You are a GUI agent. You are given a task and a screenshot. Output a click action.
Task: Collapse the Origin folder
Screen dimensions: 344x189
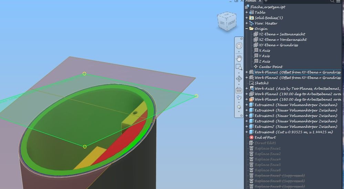(x=247, y=29)
